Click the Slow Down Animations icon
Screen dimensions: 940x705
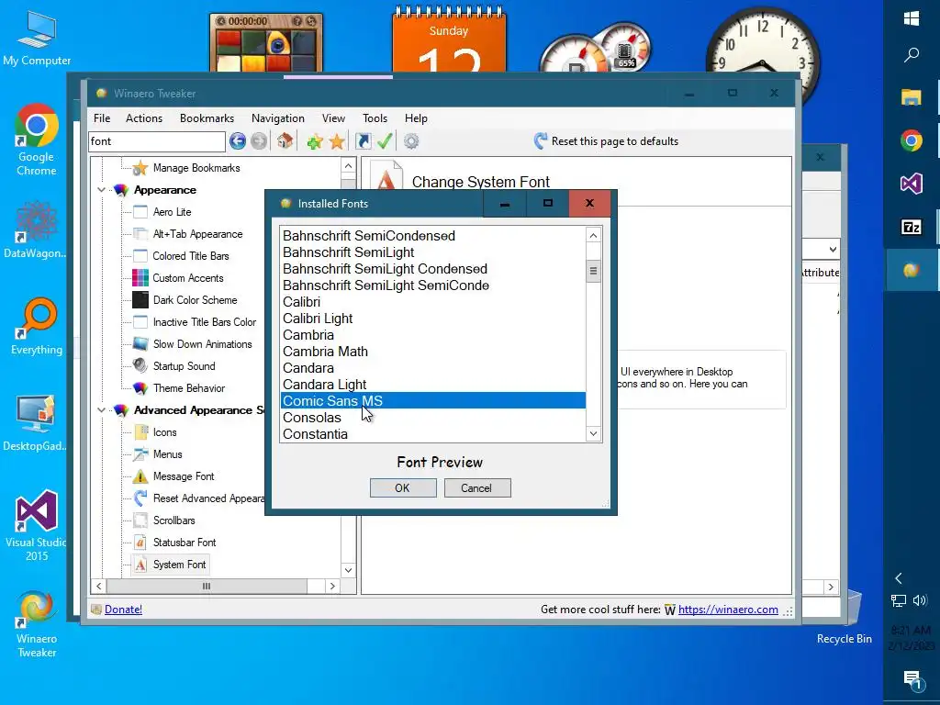[140, 344]
